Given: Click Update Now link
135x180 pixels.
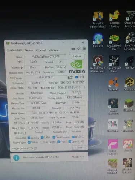Looking at the screenshot, I should click(78, 157).
